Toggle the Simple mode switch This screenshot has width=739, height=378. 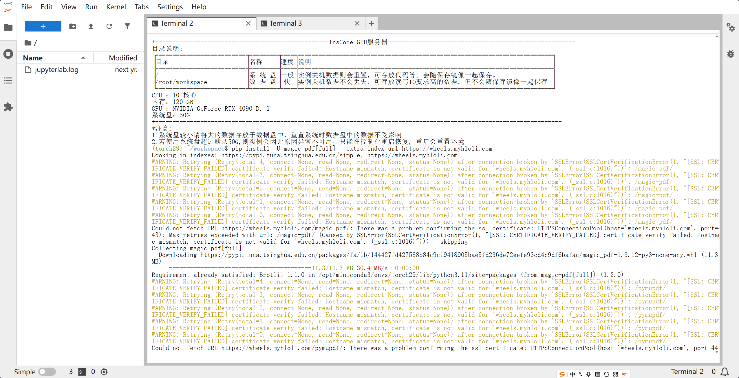point(47,371)
